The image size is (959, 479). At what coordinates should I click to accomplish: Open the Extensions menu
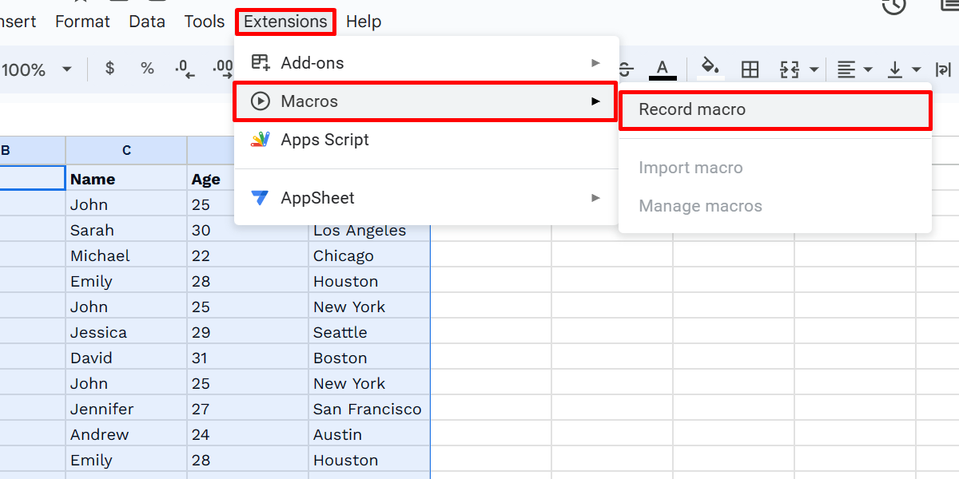pos(285,22)
